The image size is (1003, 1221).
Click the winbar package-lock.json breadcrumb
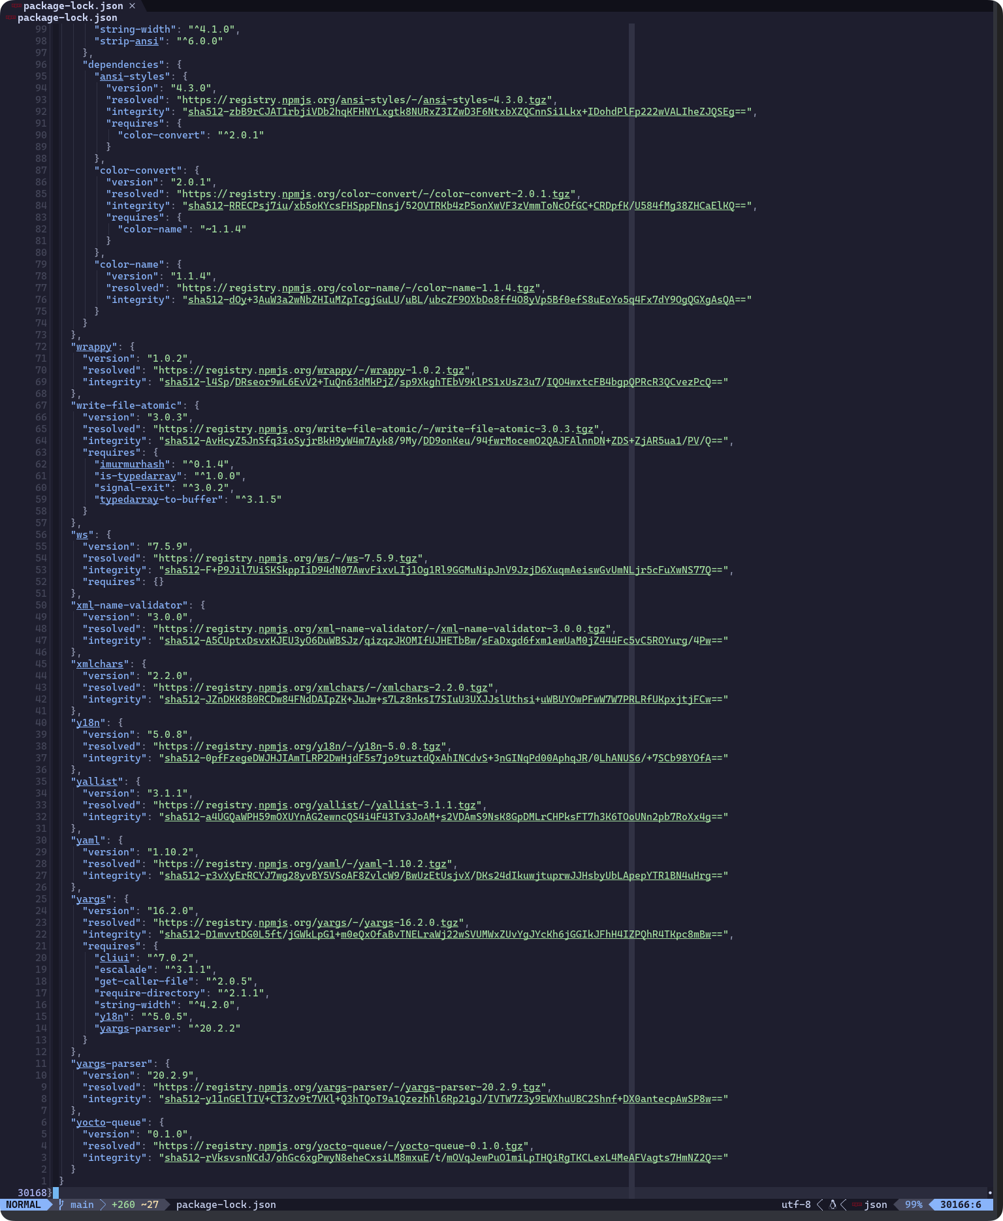67,18
